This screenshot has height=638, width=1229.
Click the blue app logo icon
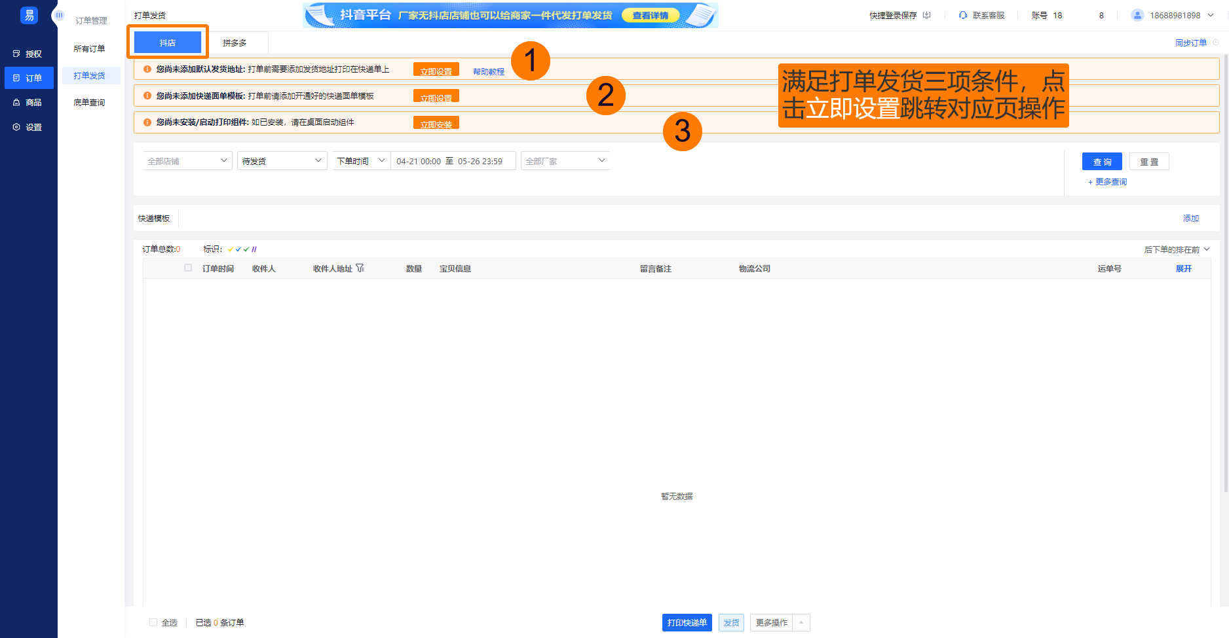coord(29,15)
